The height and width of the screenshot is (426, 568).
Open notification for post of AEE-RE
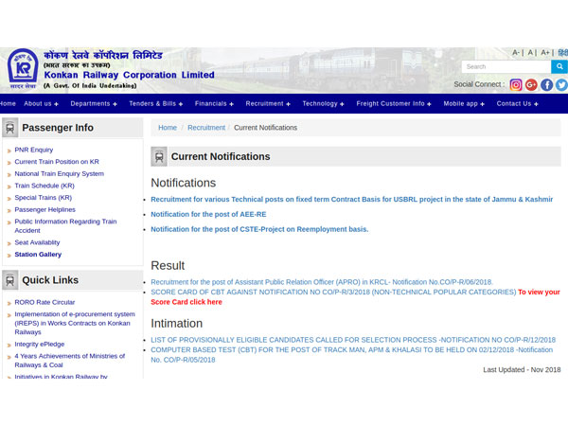(208, 214)
